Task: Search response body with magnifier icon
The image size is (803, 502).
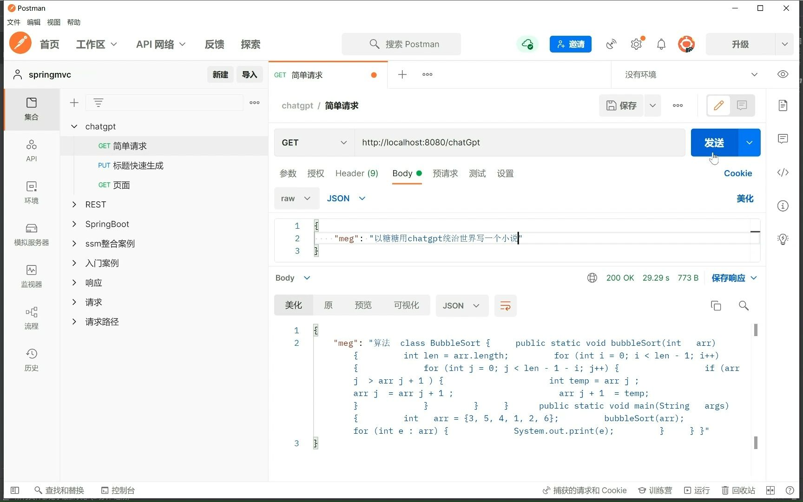Action: pos(744,306)
